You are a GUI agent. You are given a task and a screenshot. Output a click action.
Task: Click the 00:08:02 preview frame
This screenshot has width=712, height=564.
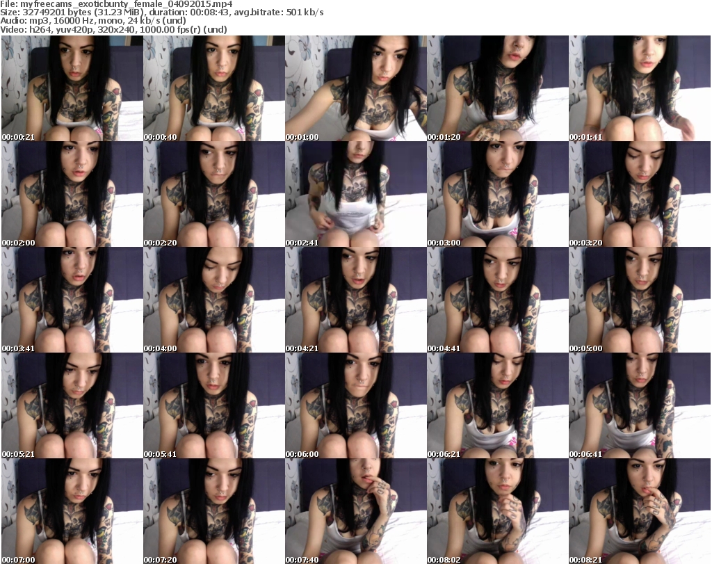497,511
